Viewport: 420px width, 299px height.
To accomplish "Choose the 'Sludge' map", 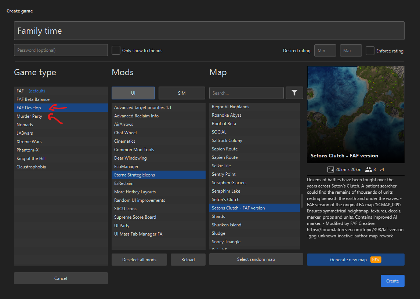I will 254,233.
